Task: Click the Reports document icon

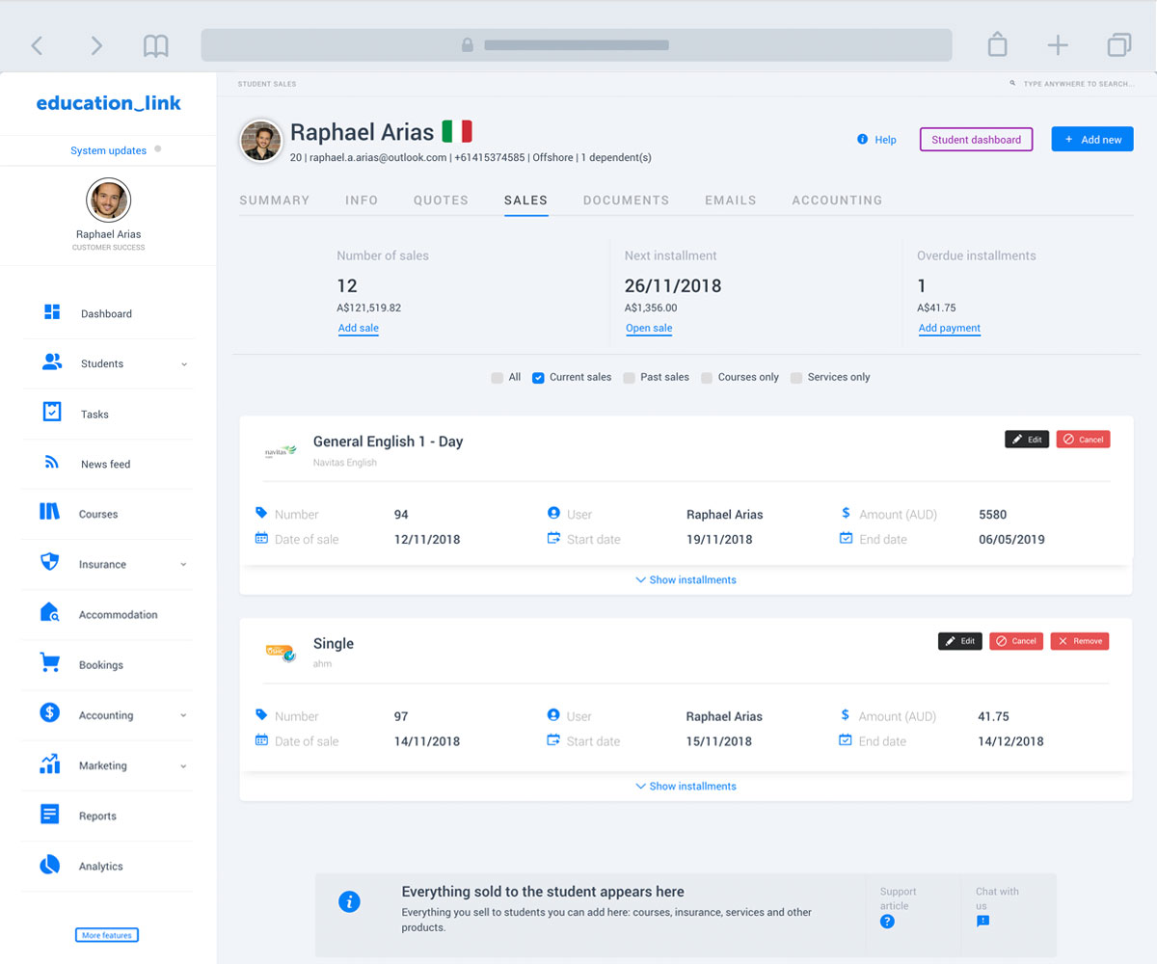Action: (50, 815)
